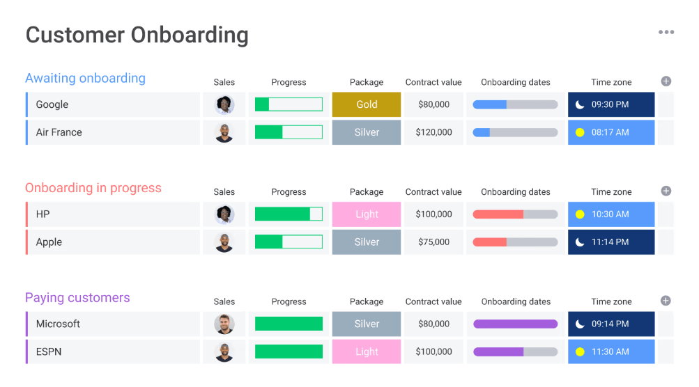This screenshot has width=699, height=387.
Task: Edit Apple's $75,000 contract value cell
Action: click(433, 242)
